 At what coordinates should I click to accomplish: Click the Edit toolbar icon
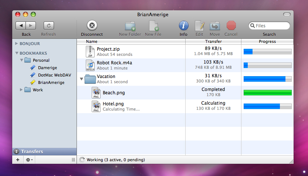click(x=200, y=26)
